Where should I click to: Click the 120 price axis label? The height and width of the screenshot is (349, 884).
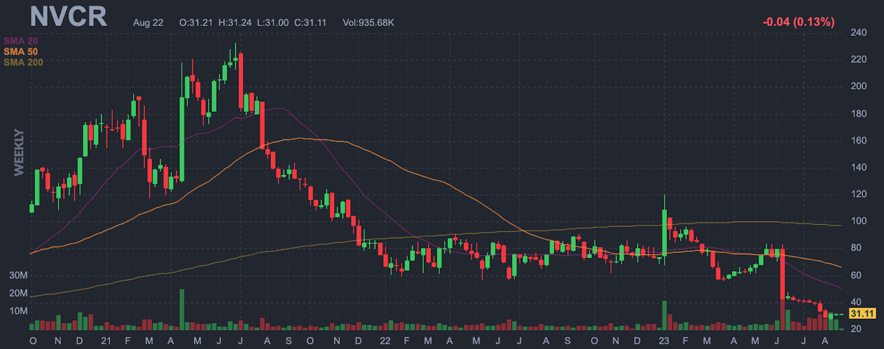[x=858, y=195]
